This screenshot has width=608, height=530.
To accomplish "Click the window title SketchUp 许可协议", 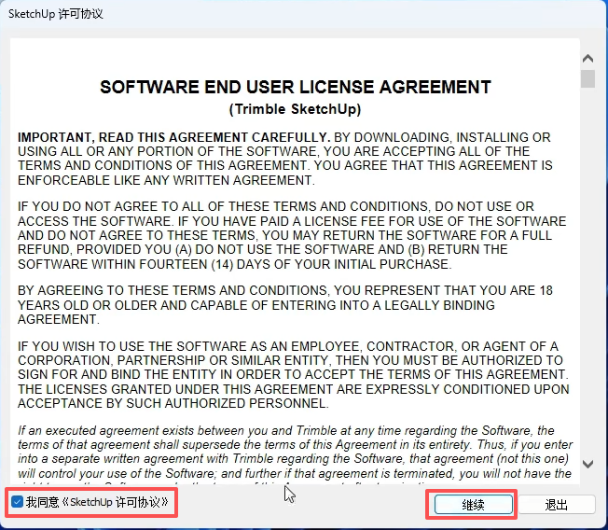I will (55, 14).
